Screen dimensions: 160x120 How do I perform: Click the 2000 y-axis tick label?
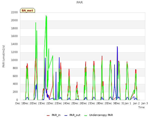[14, 20]
